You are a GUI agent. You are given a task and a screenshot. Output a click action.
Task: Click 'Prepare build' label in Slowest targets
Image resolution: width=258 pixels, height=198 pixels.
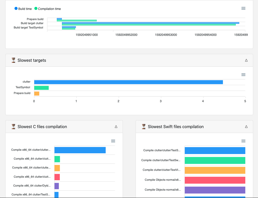tap(22, 93)
